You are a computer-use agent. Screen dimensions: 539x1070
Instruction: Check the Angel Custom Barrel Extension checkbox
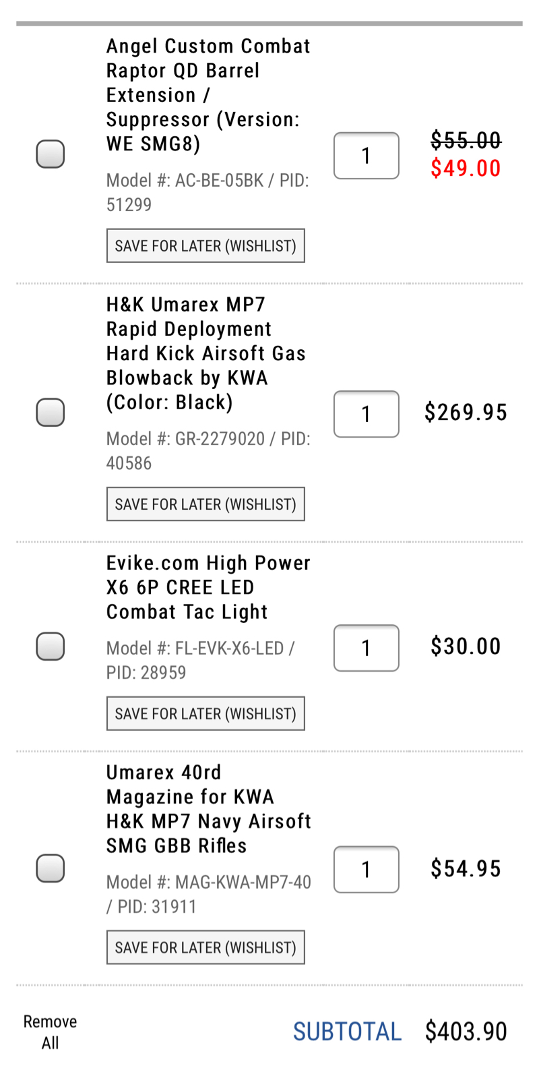click(x=50, y=154)
